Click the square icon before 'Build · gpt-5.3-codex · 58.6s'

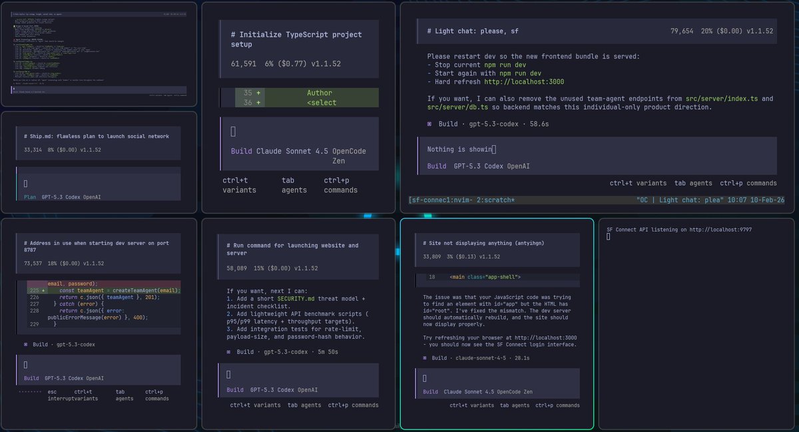pyautogui.click(x=429, y=124)
